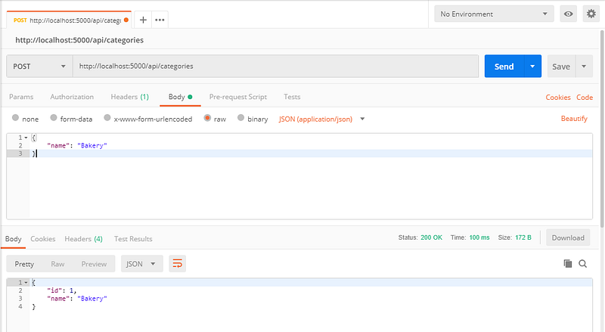605x332 pixels.
Task: Switch to the Params tab
Action: click(21, 97)
